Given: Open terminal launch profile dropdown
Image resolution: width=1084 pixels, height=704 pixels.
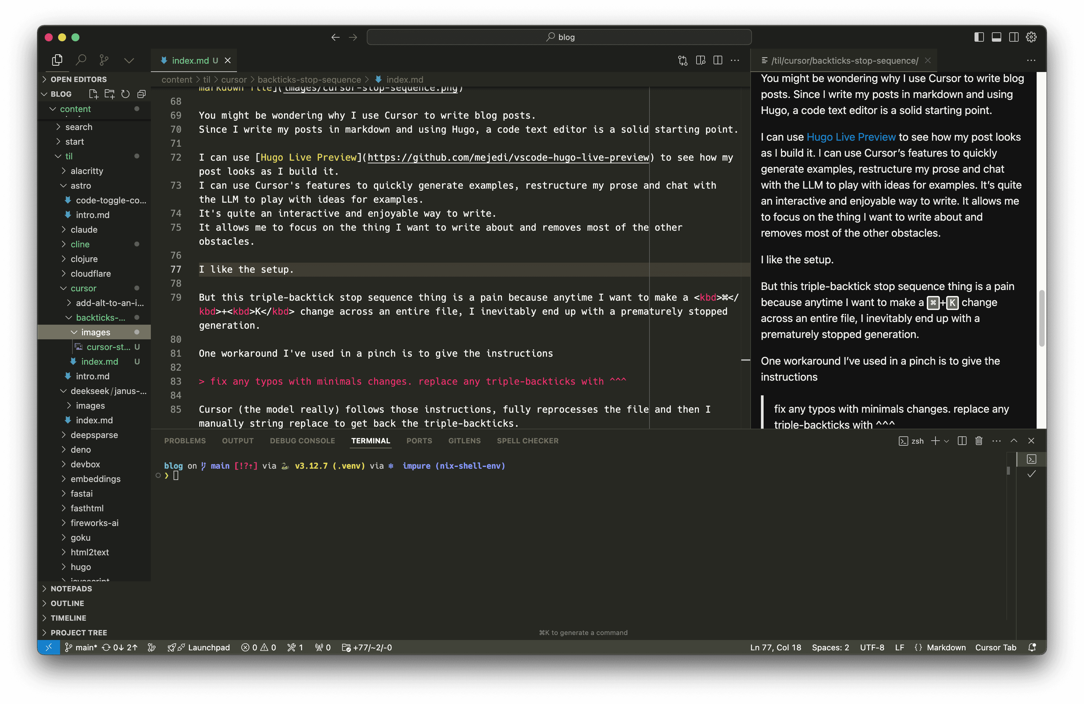Looking at the screenshot, I should point(946,441).
